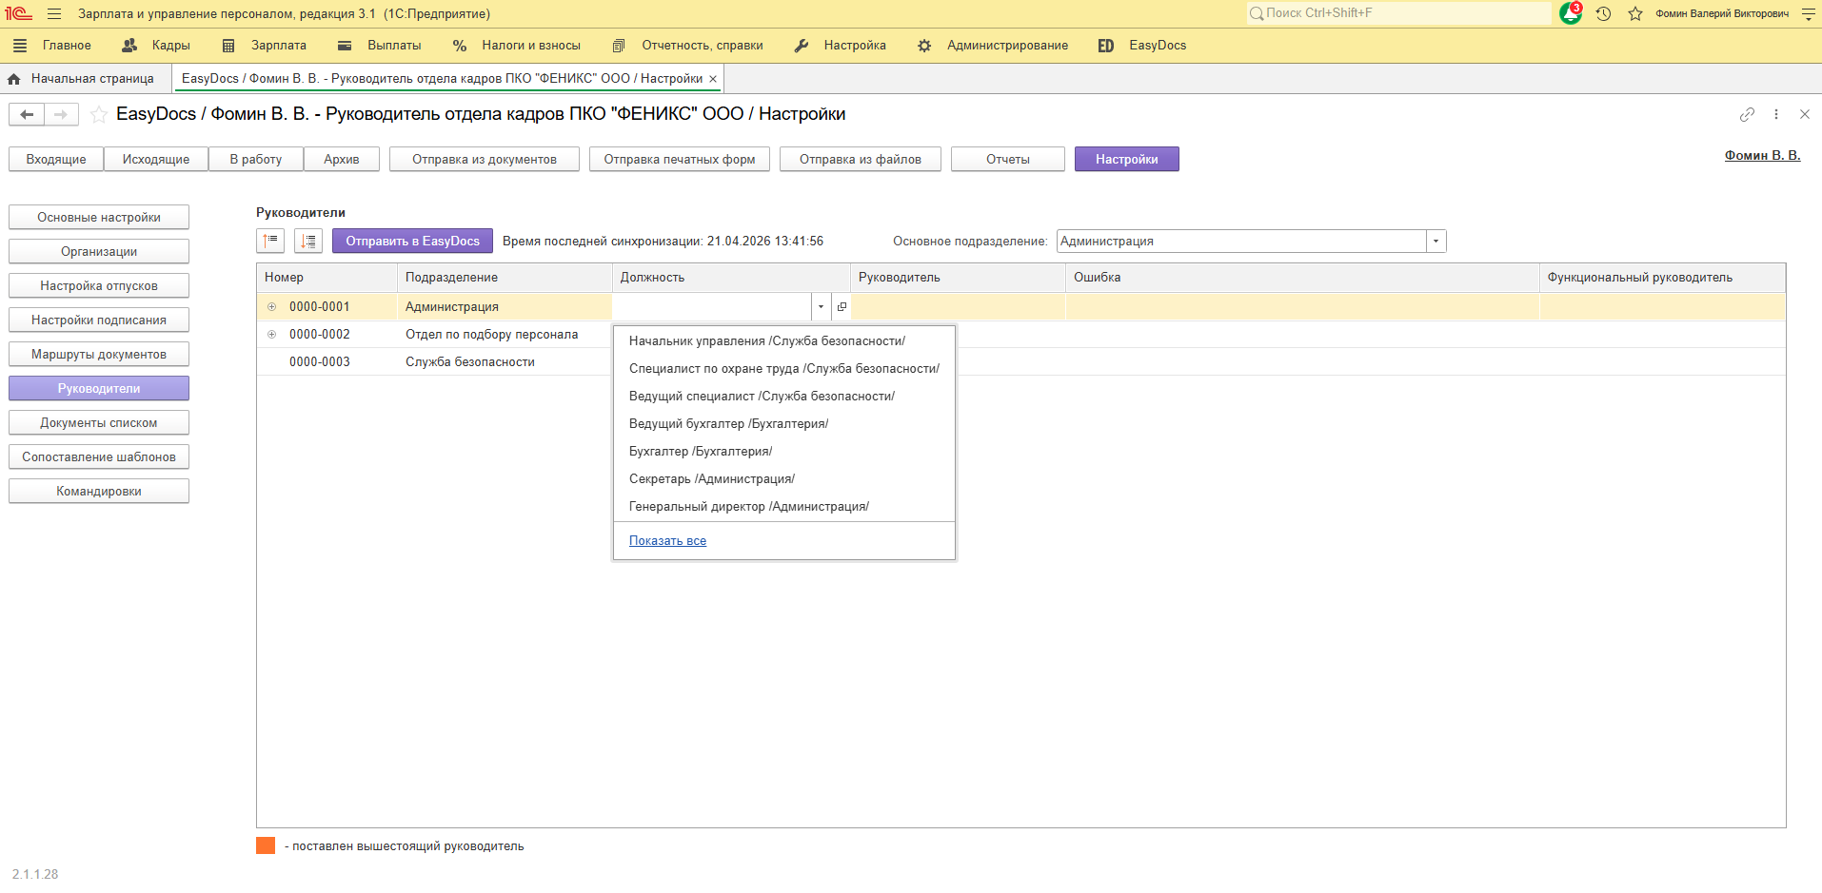Select the Служба безопасности table row cell
The image size is (1822, 893).
click(505, 362)
